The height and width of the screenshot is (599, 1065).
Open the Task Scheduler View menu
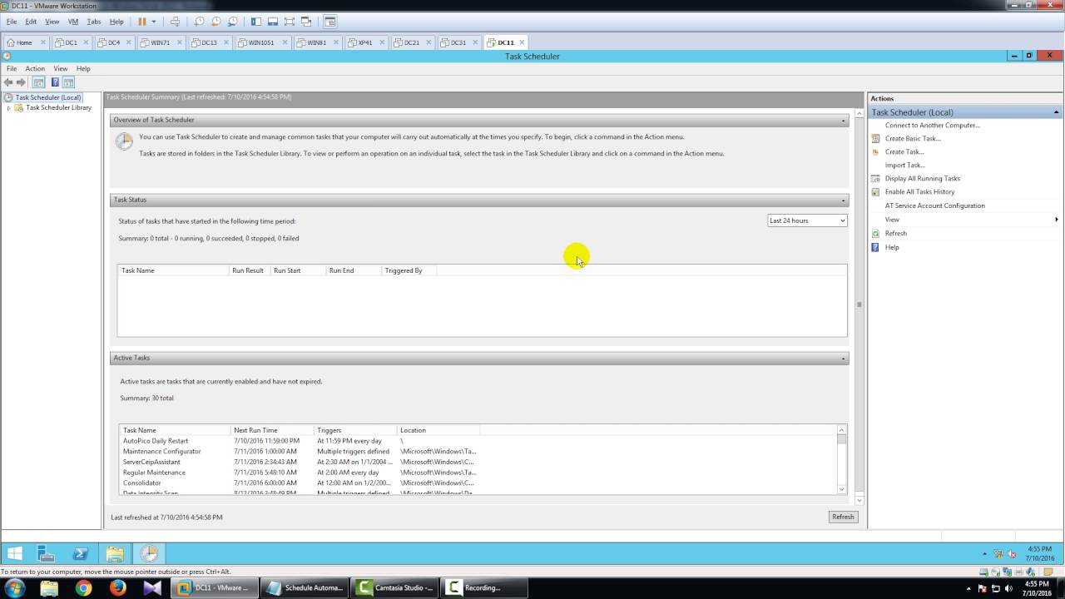(61, 68)
